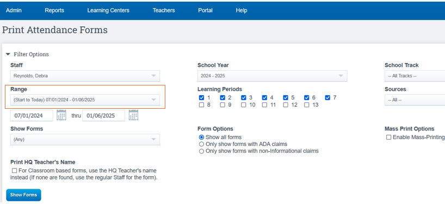Open the School Track All Tracks dropdown
445x204 pixels.
point(415,76)
